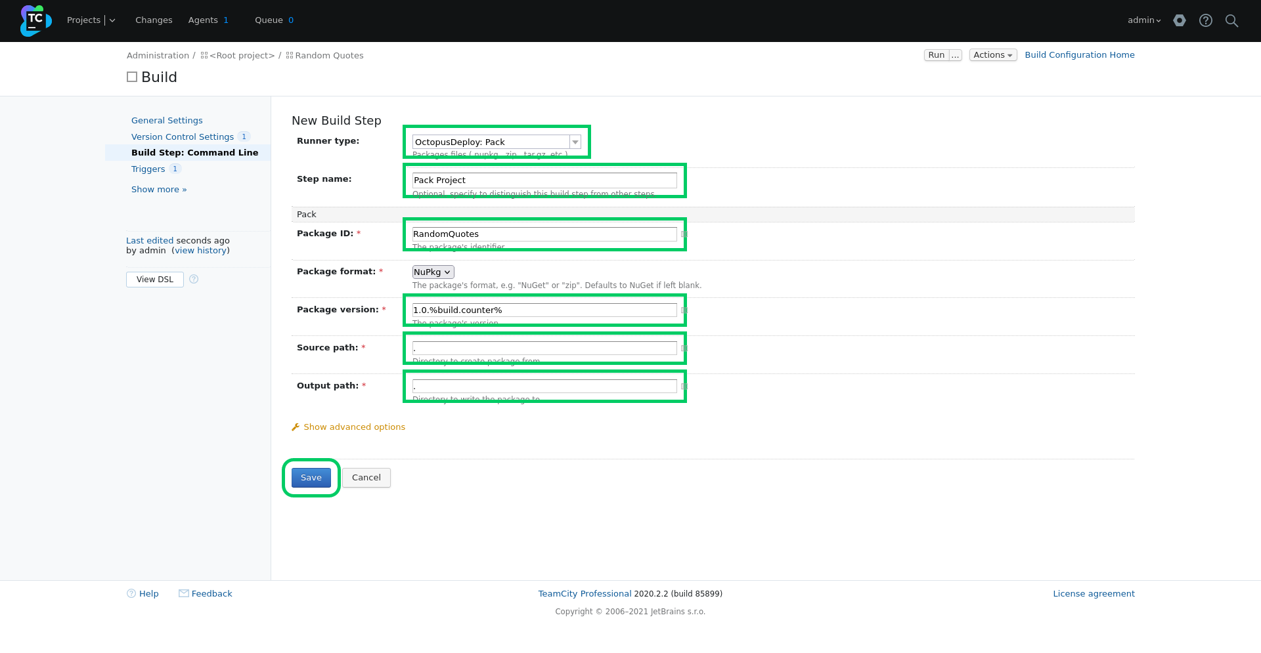Click the Help circle icon in footer
Screen dimensions: 1261x653
(x=131, y=593)
